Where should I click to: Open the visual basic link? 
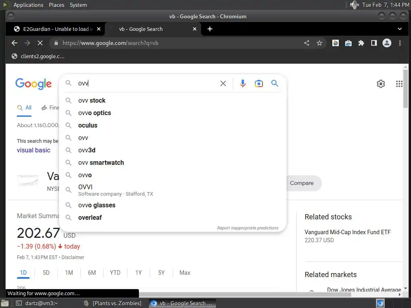coord(34,150)
